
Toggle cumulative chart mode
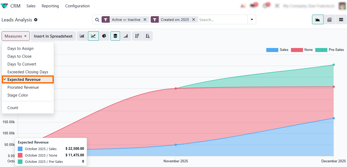click(x=126, y=36)
